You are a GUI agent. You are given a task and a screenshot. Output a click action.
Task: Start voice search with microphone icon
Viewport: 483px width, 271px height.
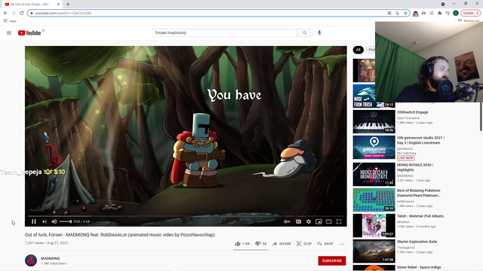(x=319, y=32)
